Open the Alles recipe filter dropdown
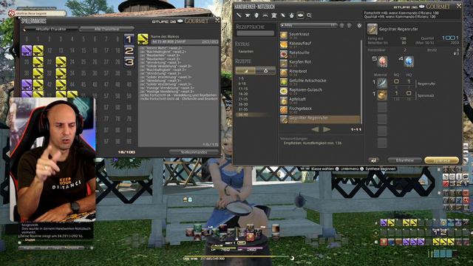 tap(308, 26)
